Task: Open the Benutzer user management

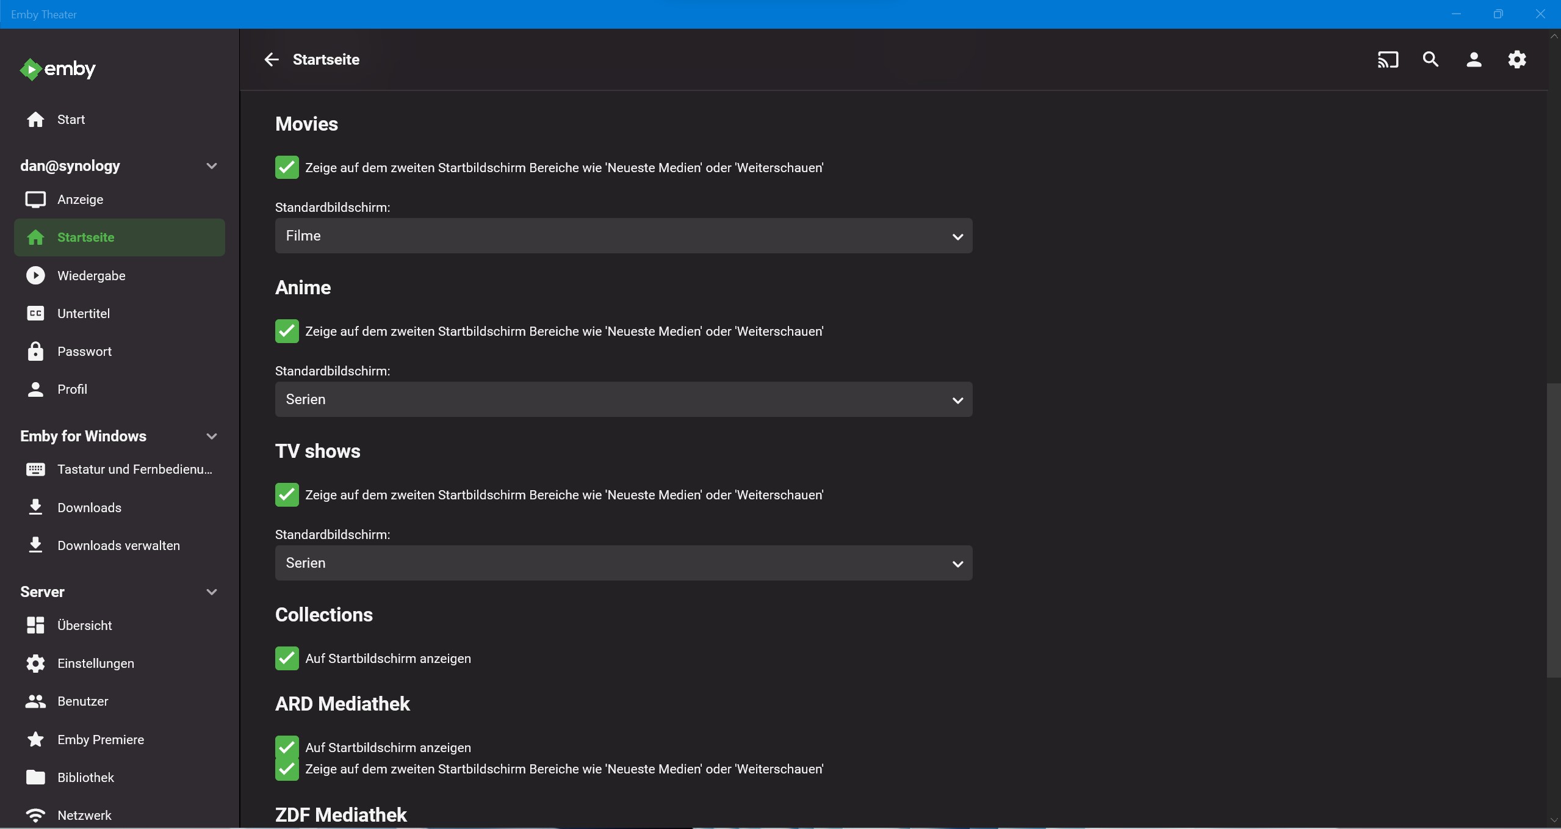Action: [x=83, y=701]
